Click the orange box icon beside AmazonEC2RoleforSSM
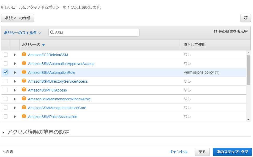253x157 pixels. click(24, 54)
